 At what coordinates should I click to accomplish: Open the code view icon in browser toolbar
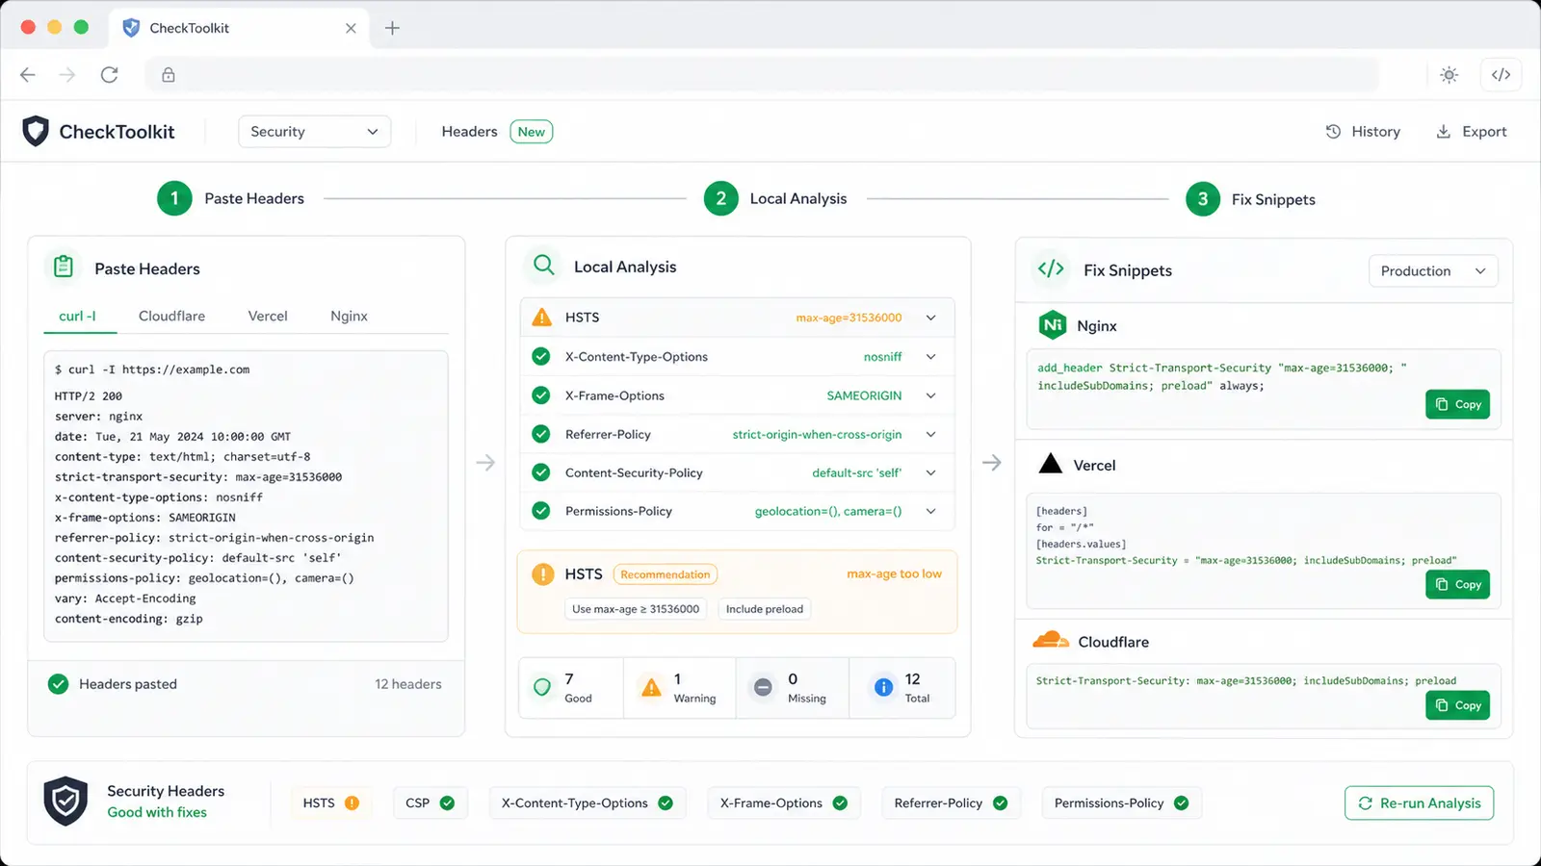click(x=1501, y=75)
